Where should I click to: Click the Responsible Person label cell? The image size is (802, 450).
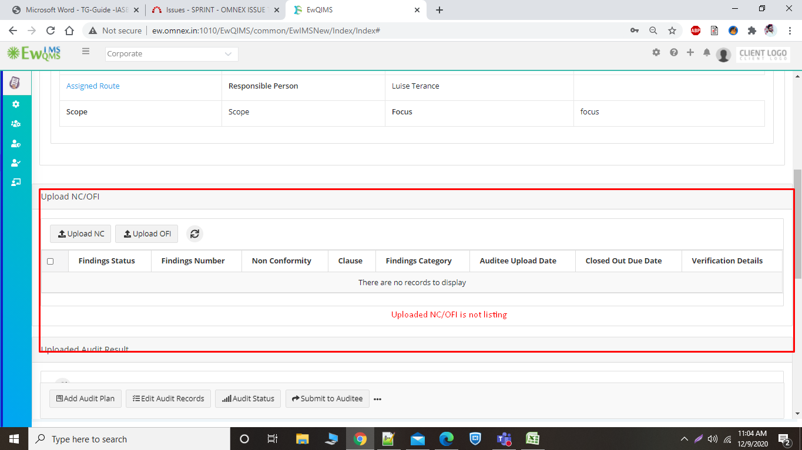pyautogui.click(x=303, y=86)
